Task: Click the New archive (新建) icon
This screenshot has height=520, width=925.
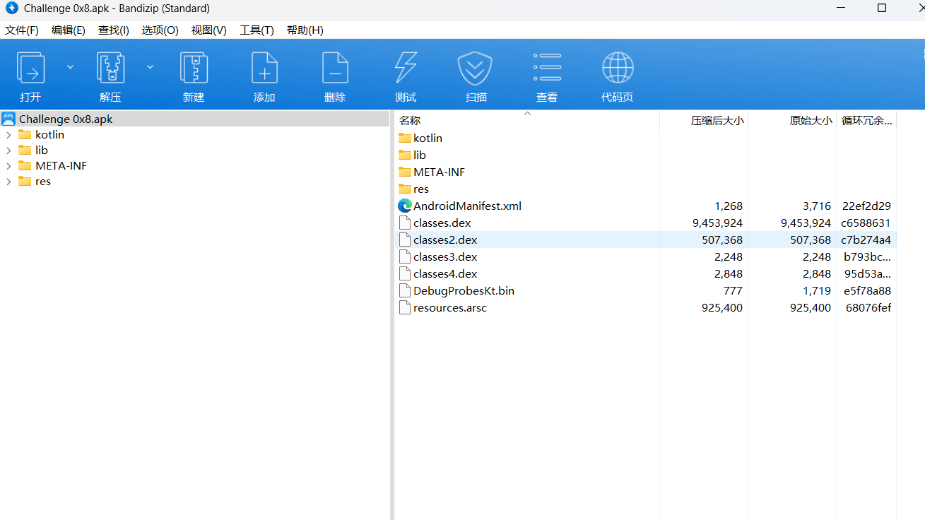Action: coord(194,69)
